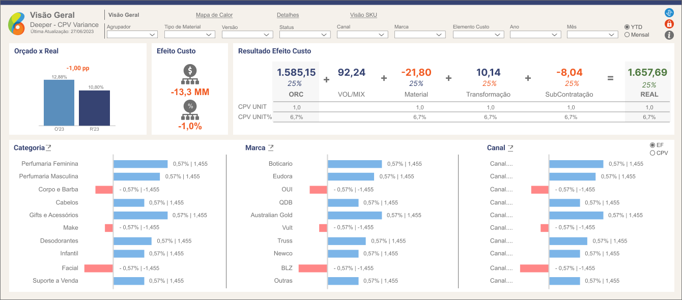Expand the Agrupador dropdown
The image size is (682, 300).
click(132, 35)
